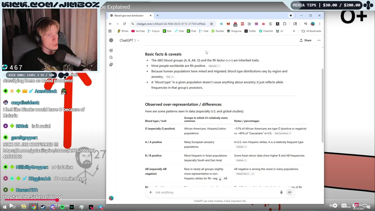Screen dimensions: 375x211
Task: Open the MetaMask fox extension
Action: pyautogui.click(x=228, y=24)
